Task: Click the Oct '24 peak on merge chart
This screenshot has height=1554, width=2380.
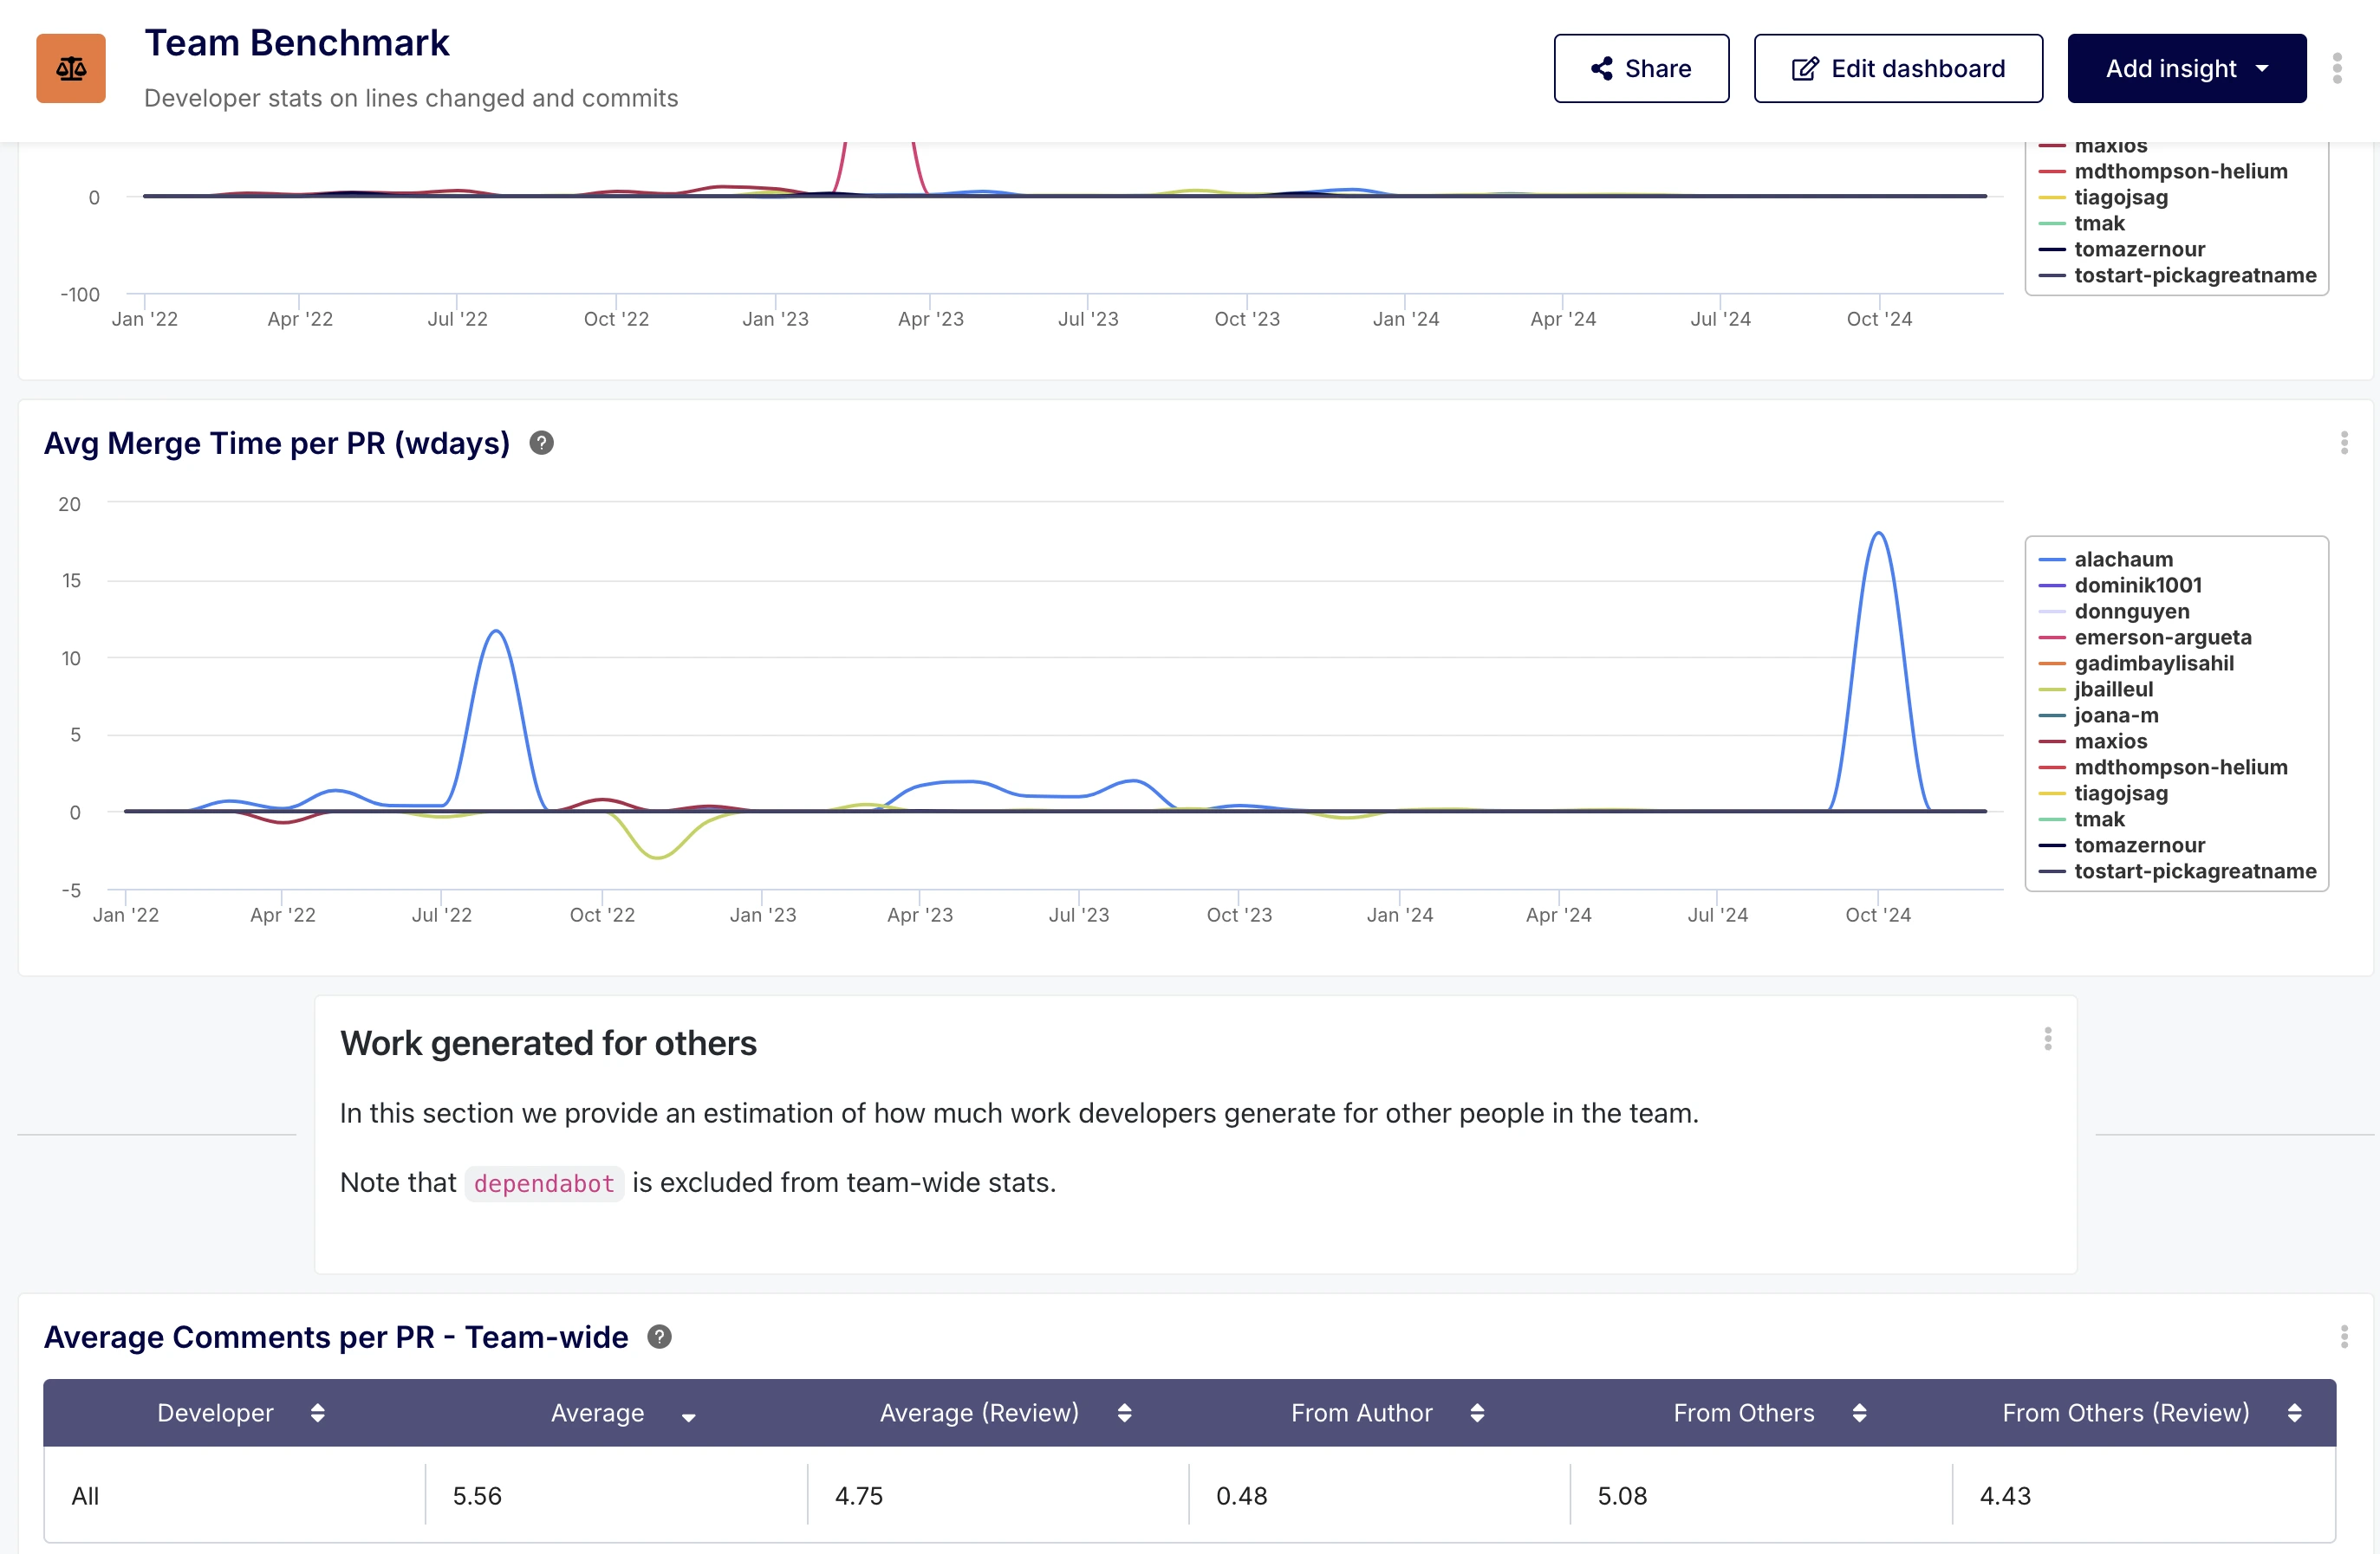Action: tap(1879, 534)
